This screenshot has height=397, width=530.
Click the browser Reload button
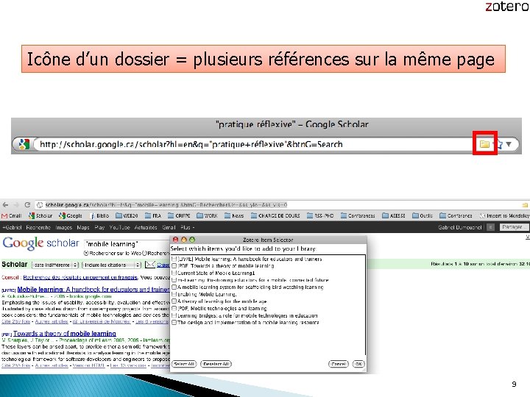[27, 204]
